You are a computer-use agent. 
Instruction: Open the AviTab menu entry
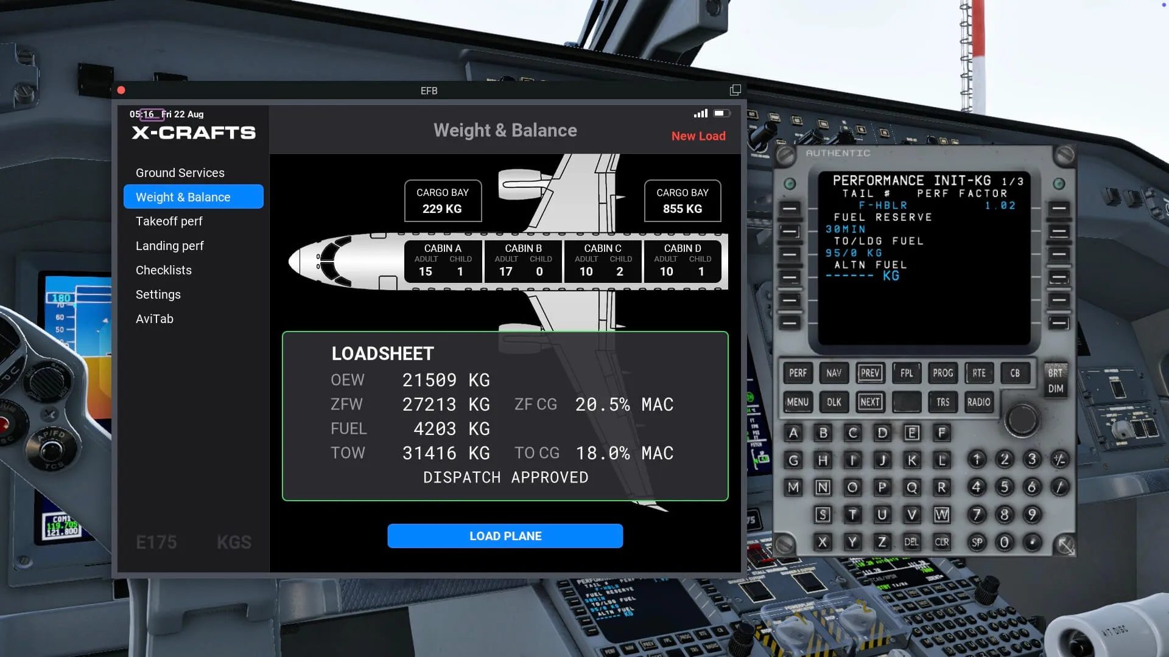[155, 319]
